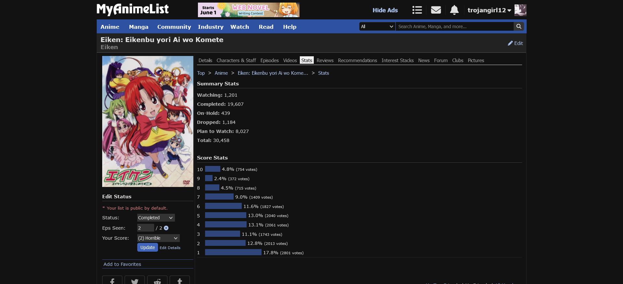Share the page on Twitter

[x=135, y=280]
